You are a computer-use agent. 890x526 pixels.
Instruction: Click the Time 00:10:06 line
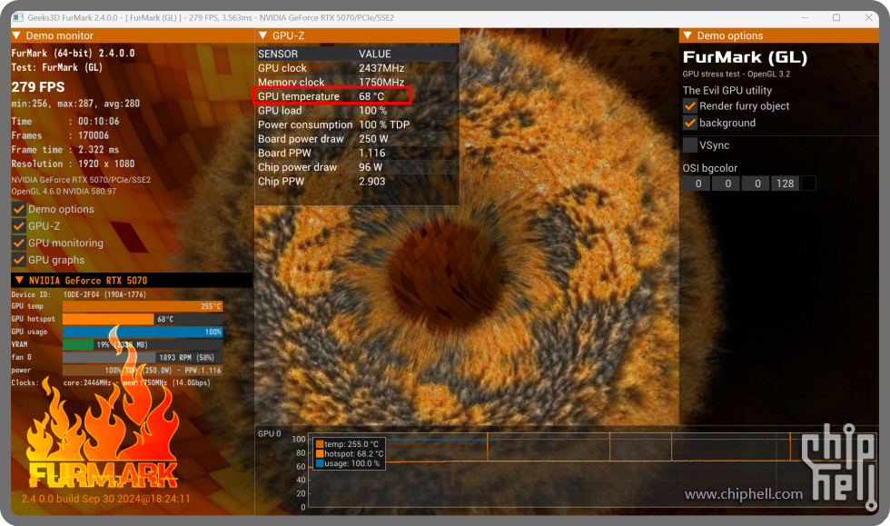[65, 122]
